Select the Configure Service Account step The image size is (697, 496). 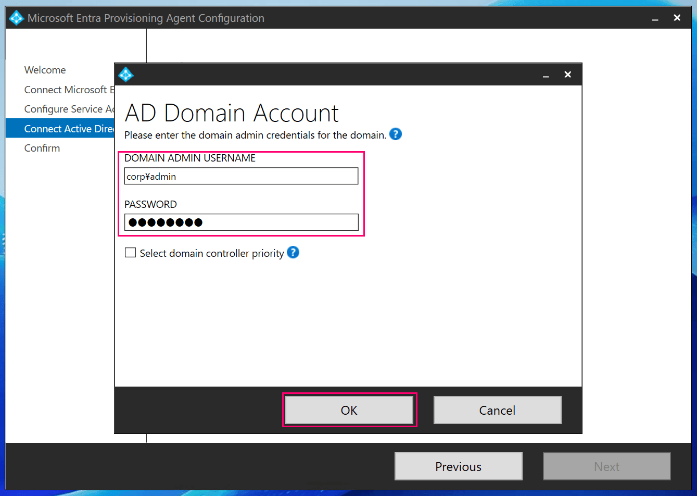coord(69,109)
